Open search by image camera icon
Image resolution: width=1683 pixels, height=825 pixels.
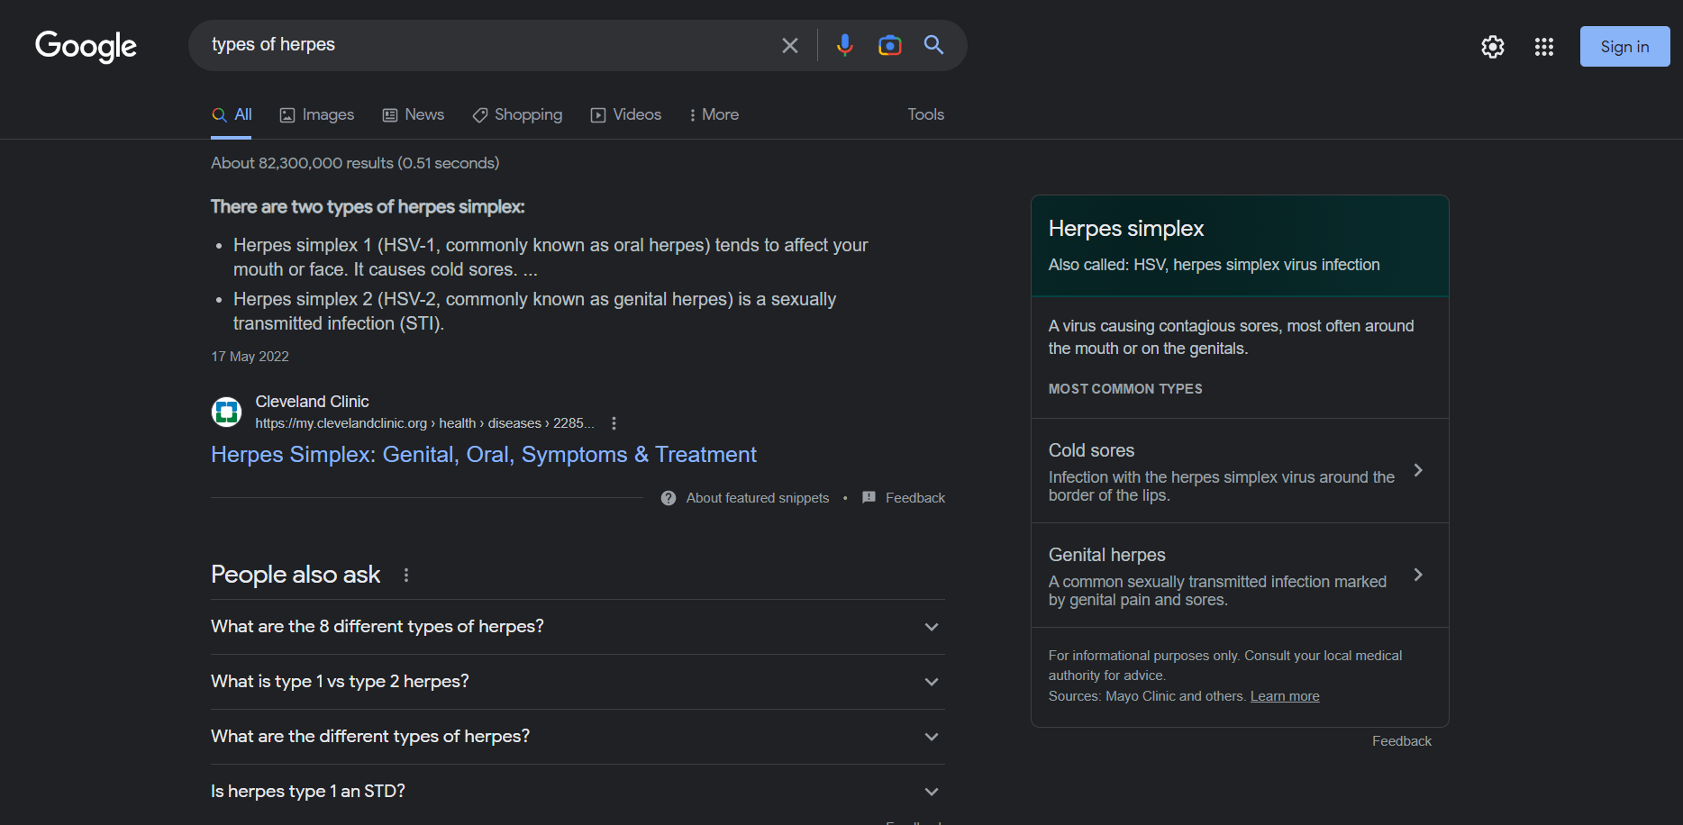tap(889, 45)
